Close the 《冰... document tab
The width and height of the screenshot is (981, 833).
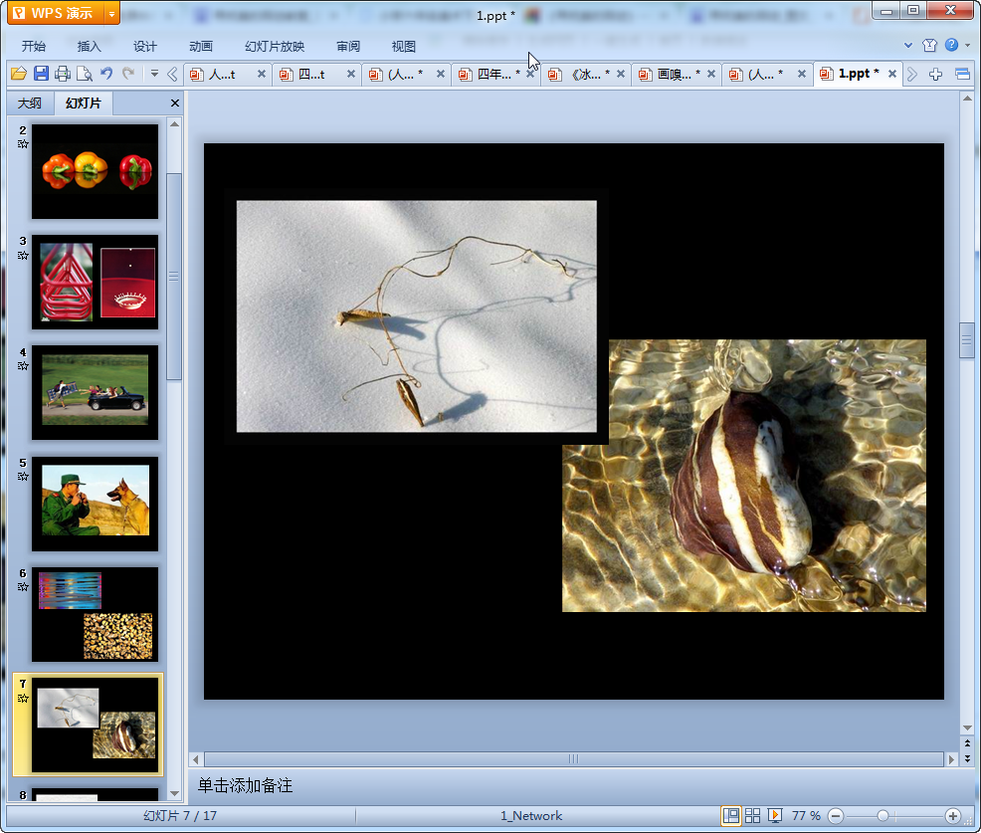point(621,74)
